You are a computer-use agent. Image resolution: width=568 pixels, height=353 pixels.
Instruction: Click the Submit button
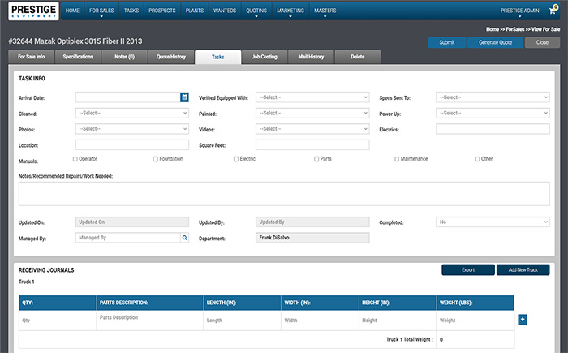tap(447, 42)
